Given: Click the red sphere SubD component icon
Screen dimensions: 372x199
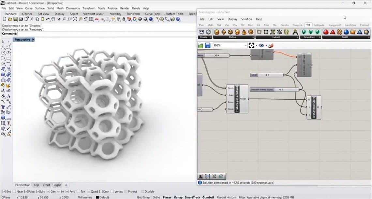Looking at the screenshot, I should [x=326, y=32].
